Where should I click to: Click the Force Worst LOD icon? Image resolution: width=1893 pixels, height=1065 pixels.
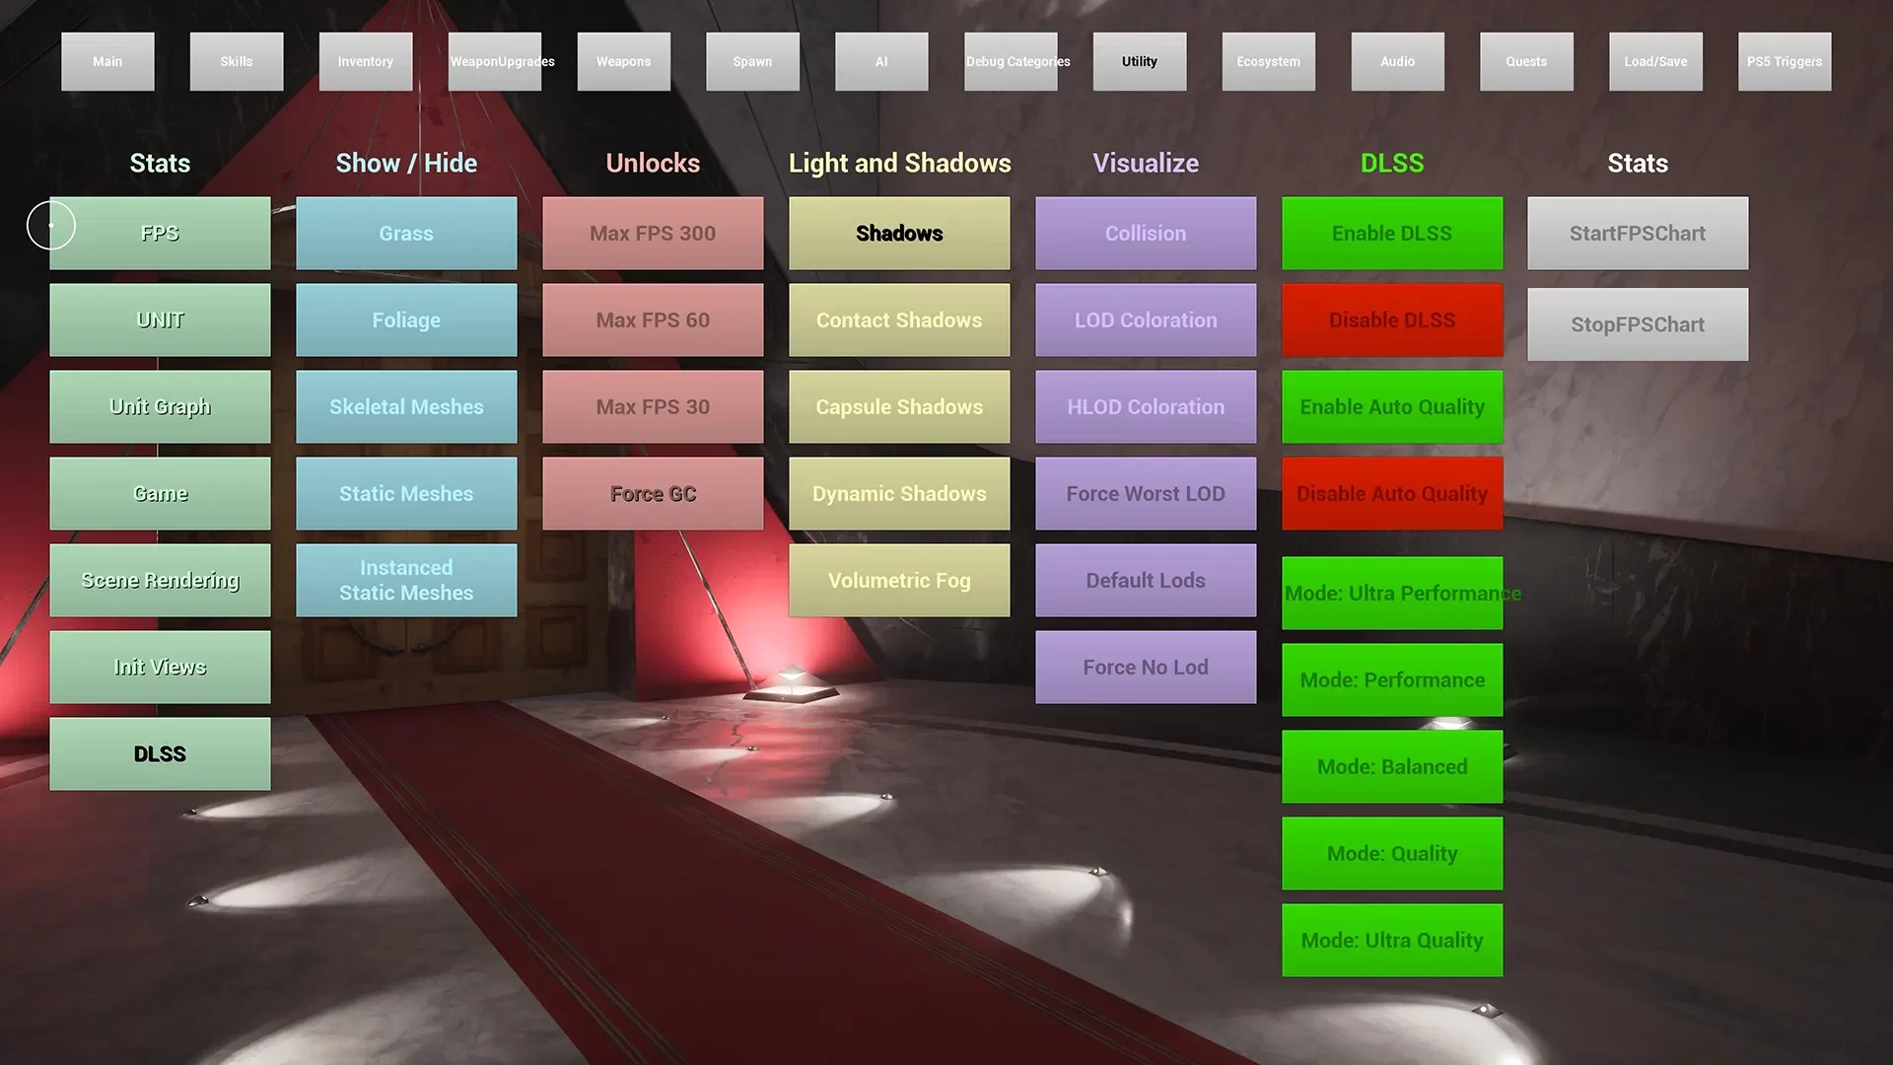(x=1146, y=493)
